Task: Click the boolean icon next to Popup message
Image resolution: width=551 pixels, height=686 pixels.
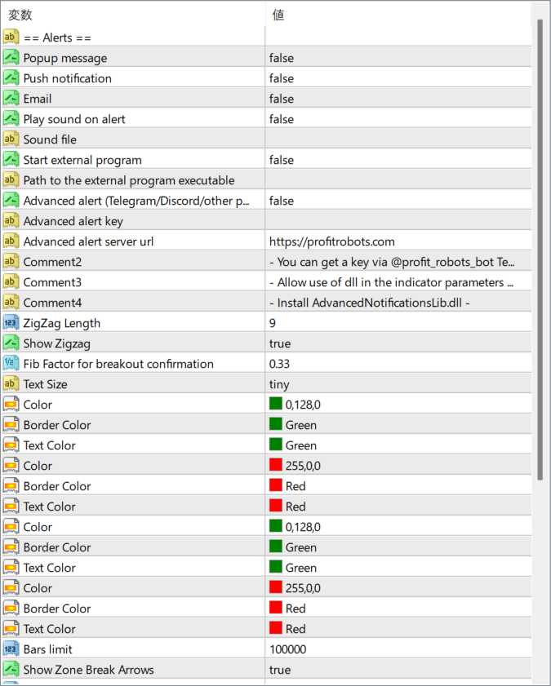Action: pos(11,58)
